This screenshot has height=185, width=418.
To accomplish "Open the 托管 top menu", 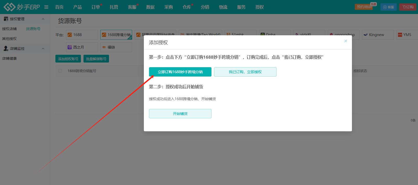I will click(114, 7).
